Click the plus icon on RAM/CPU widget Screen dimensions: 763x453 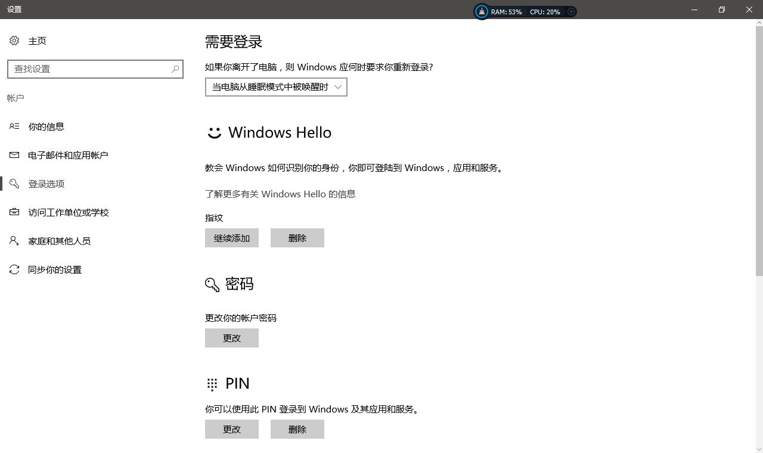click(571, 11)
